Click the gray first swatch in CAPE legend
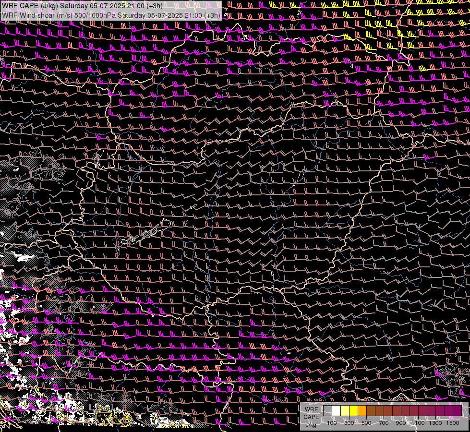The height and width of the screenshot is (432, 470). coord(327,411)
